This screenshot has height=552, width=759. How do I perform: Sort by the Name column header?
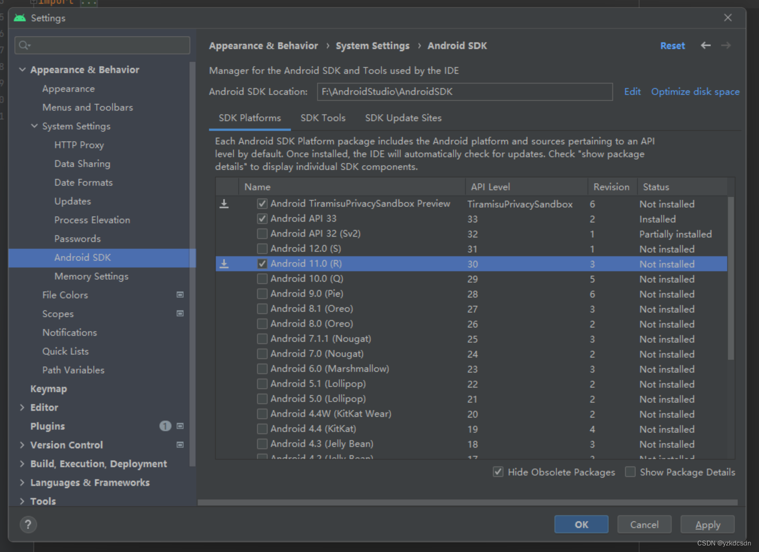(352, 187)
